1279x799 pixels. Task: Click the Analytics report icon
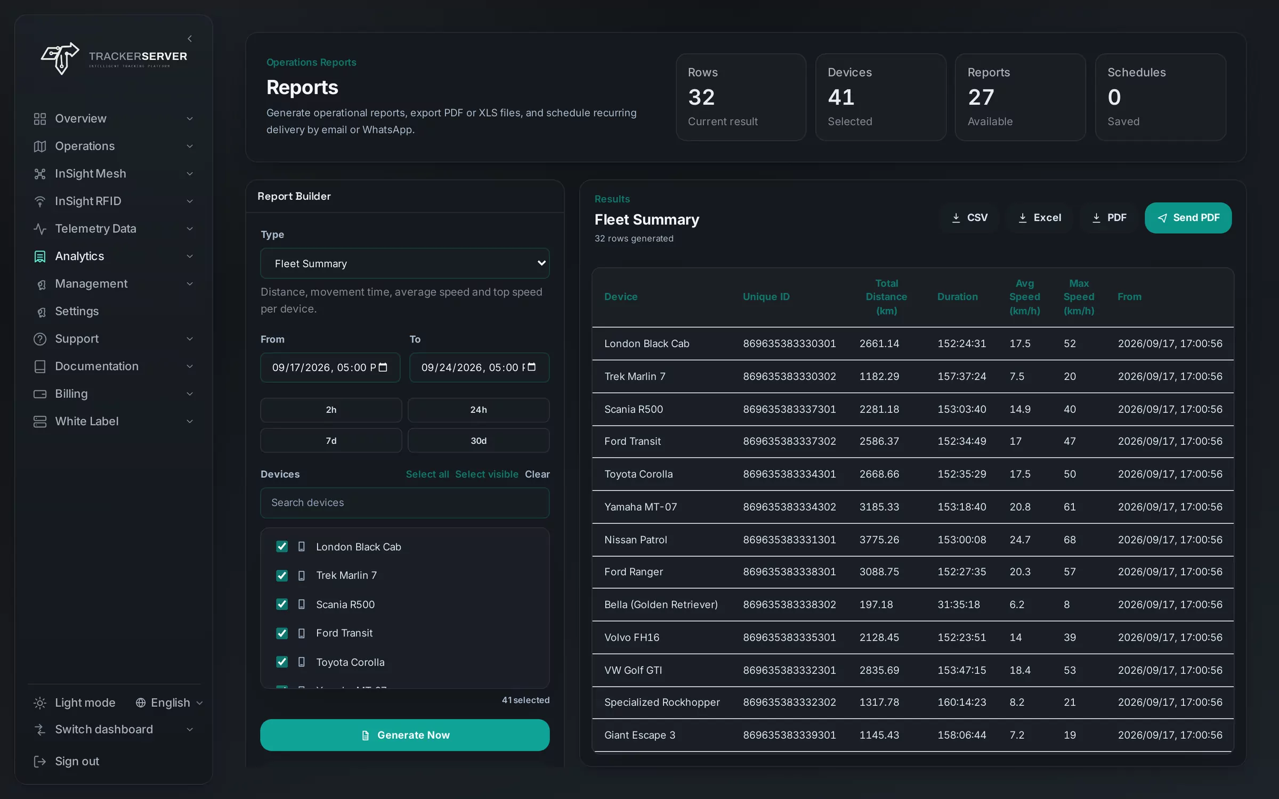coord(40,256)
